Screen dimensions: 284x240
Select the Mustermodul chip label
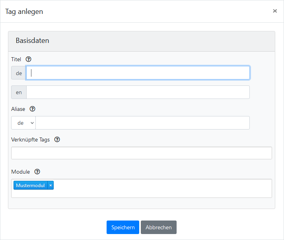coord(30,185)
